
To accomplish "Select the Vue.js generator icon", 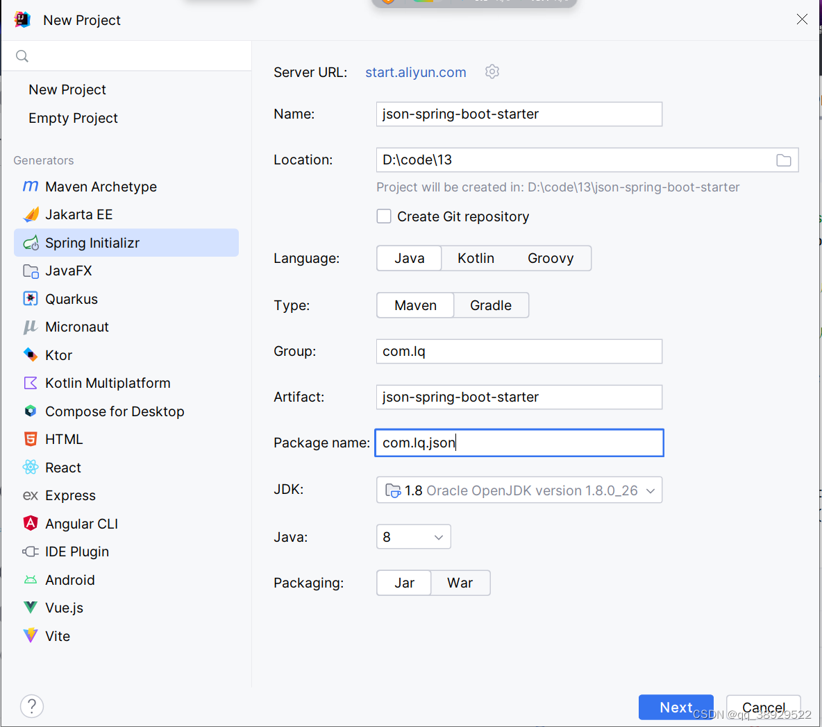I will 31,608.
